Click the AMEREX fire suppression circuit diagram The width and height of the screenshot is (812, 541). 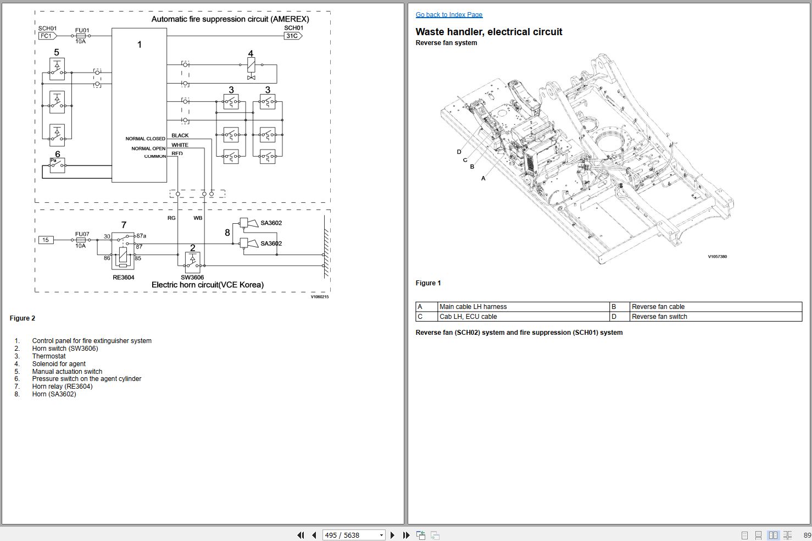pos(182,107)
